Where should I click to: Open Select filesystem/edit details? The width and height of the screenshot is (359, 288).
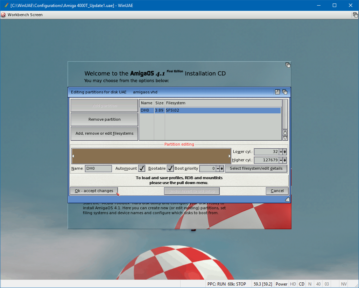coord(256,169)
